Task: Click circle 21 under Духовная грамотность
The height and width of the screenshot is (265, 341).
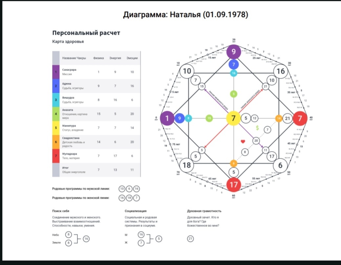Action: (190, 239)
